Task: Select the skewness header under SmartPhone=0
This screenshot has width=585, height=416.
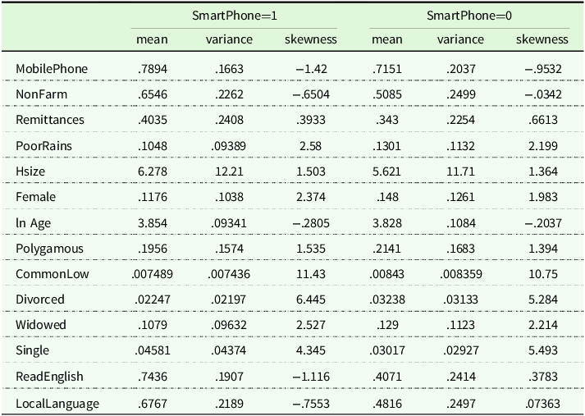Action: point(542,39)
